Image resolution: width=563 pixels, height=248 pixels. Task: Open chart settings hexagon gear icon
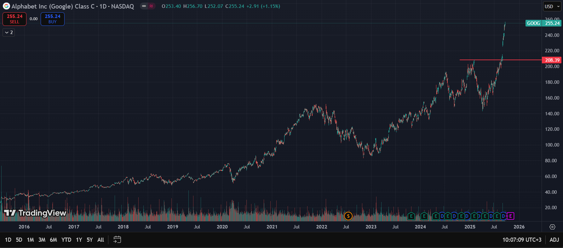point(552,227)
